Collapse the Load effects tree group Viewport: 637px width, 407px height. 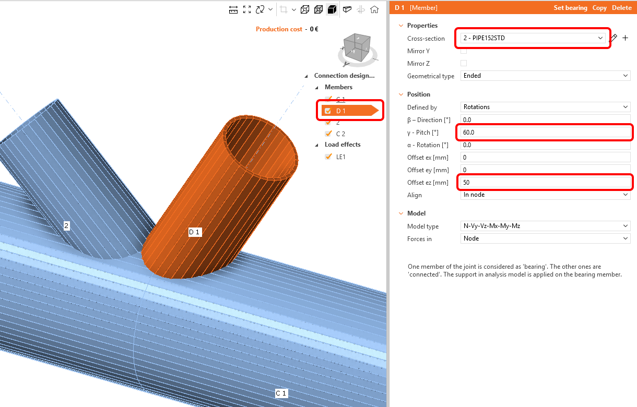point(317,145)
